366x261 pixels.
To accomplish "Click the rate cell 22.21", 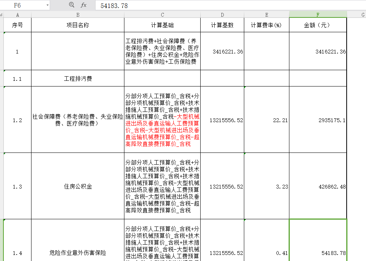I will pyautogui.click(x=267, y=120).
